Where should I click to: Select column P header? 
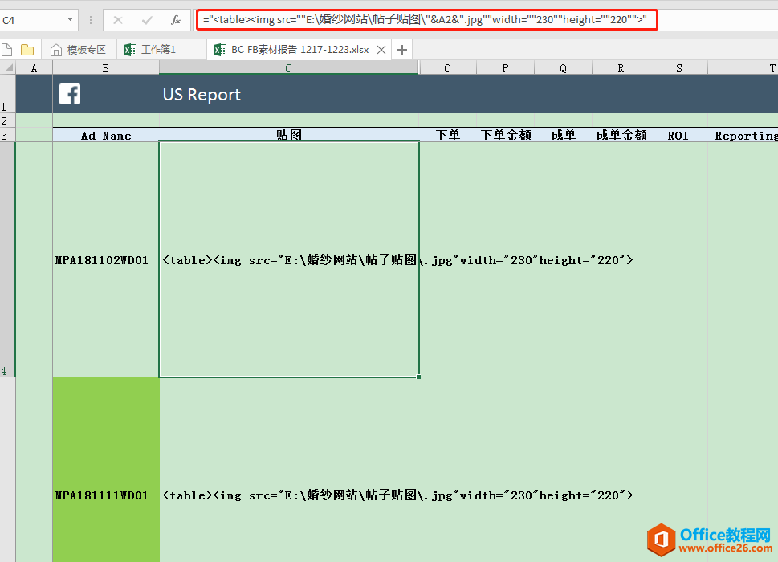pyautogui.click(x=505, y=68)
